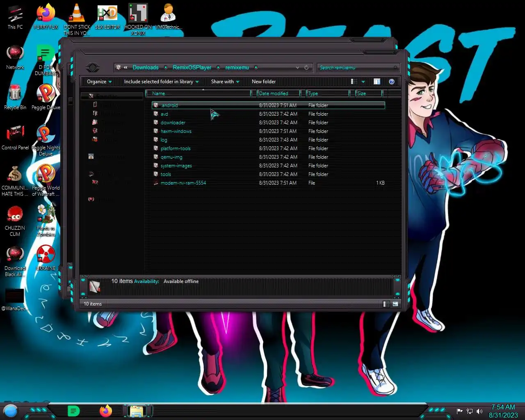This screenshot has width=525, height=420.
Task: Expand the address bar history dropdown
Action: coord(297,68)
